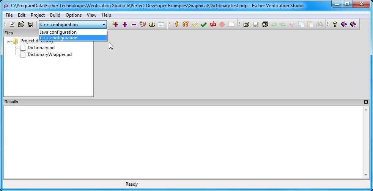The height and width of the screenshot is (191, 373).
Task: Click the greyed window icon after the gear
Action: (x=161, y=25)
